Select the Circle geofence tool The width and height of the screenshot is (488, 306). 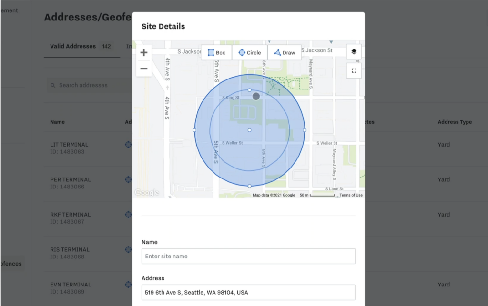250,53
